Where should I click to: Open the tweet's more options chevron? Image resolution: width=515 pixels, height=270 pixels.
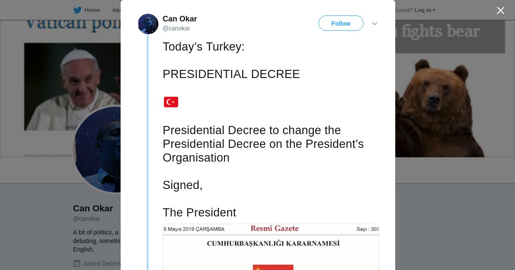point(374,24)
